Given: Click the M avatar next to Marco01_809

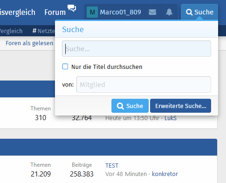Looking at the screenshot, I should point(92,12).
